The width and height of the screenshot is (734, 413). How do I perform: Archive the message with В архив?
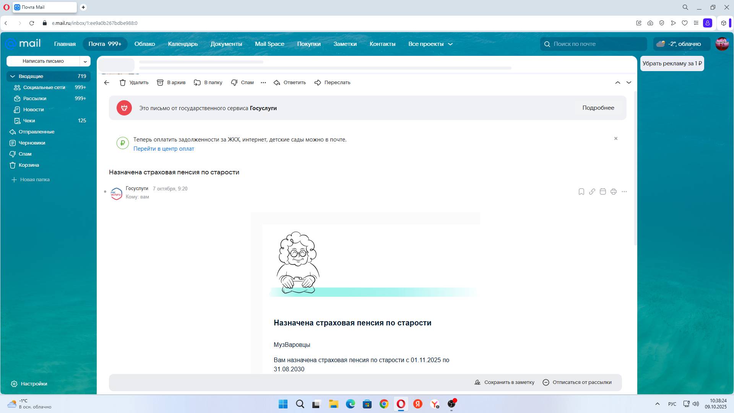(x=171, y=83)
